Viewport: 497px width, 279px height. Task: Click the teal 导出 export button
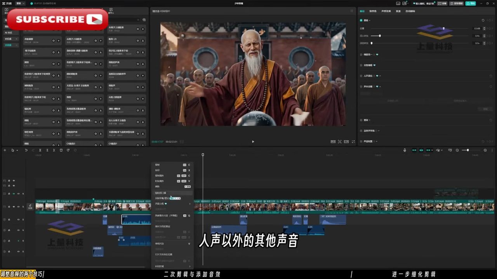[x=471, y=3]
